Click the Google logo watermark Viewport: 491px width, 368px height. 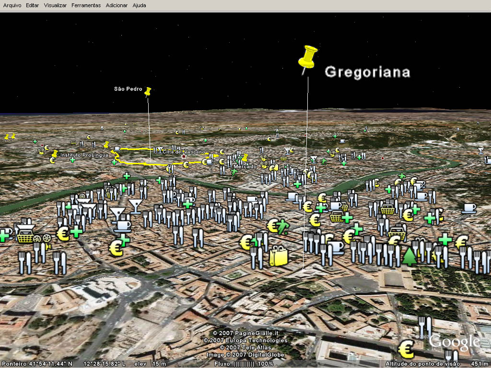click(x=454, y=342)
